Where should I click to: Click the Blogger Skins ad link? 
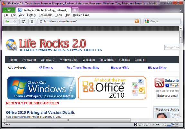click(157, 68)
